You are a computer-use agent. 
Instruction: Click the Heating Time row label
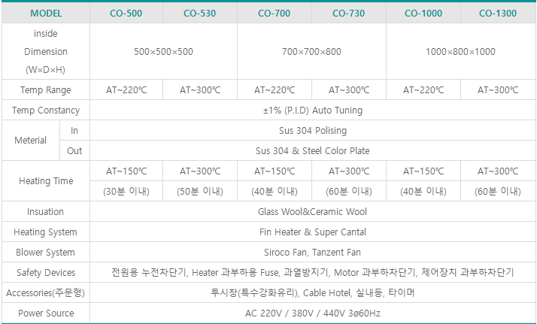45,181
